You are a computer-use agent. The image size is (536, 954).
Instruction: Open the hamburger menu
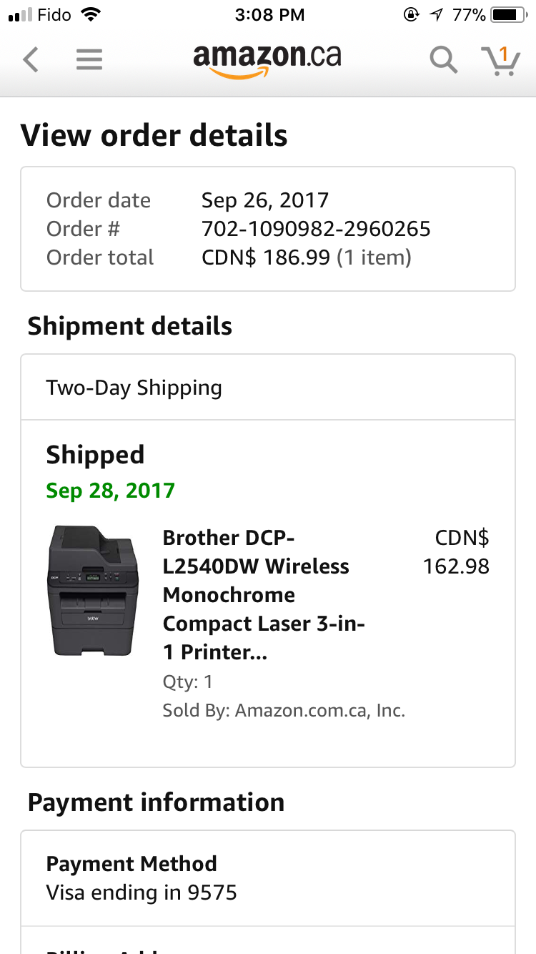[89, 59]
